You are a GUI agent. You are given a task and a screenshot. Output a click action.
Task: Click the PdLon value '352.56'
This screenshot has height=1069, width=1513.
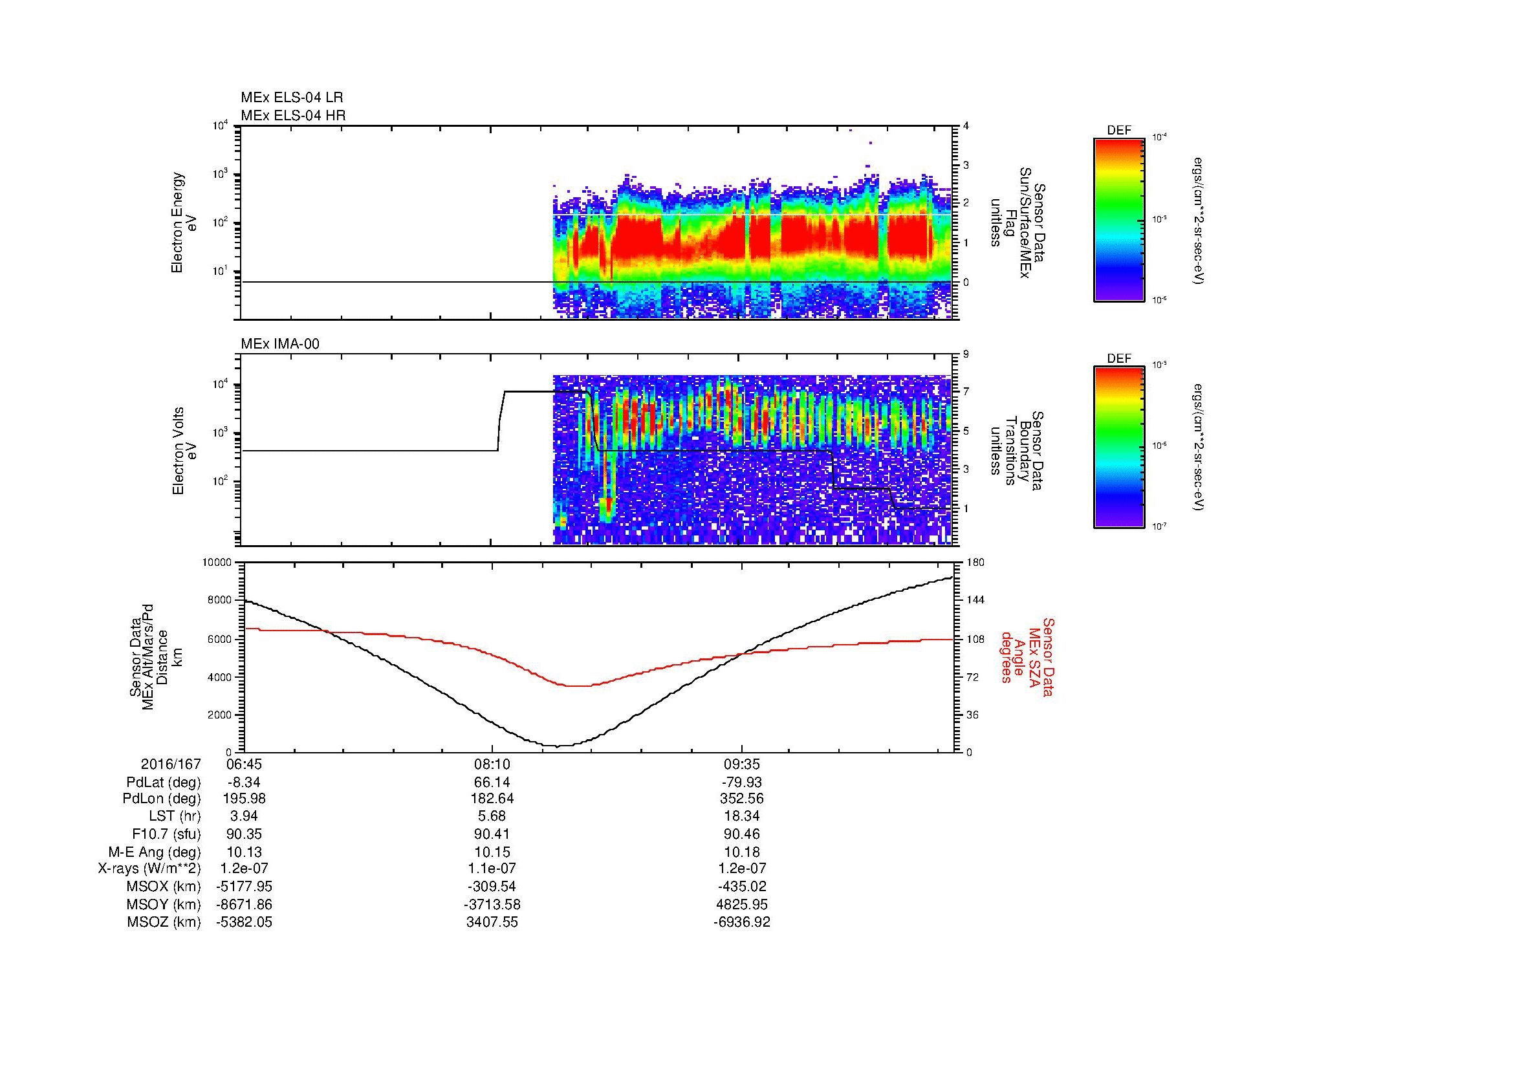coord(742,799)
